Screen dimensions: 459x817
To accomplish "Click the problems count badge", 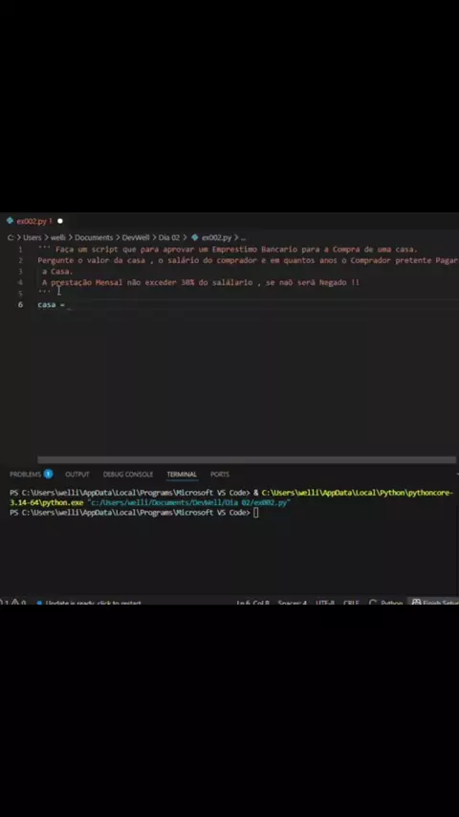I will point(48,474).
